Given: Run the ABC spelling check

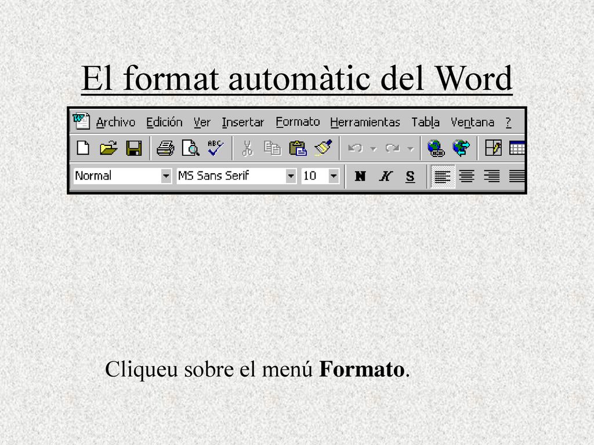Looking at the screenshot, I should pyautogui.click(x=216, y=148).
